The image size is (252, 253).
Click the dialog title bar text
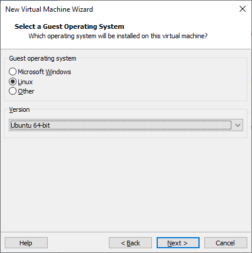(49, 9)
